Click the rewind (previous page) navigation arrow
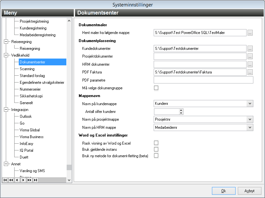This screenshot has width=265, height=198. tap(11, 180)
